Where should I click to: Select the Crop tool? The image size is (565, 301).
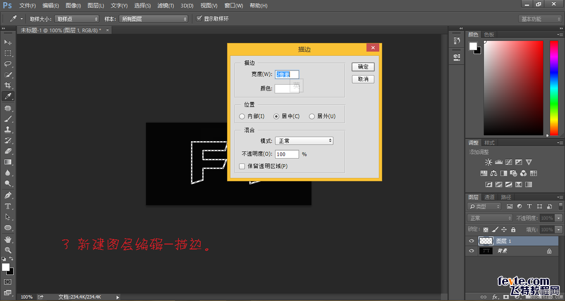[7, 85]
